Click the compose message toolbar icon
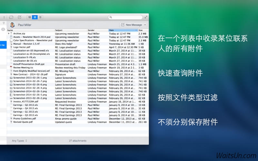258x161 pixels. (20, 17)
